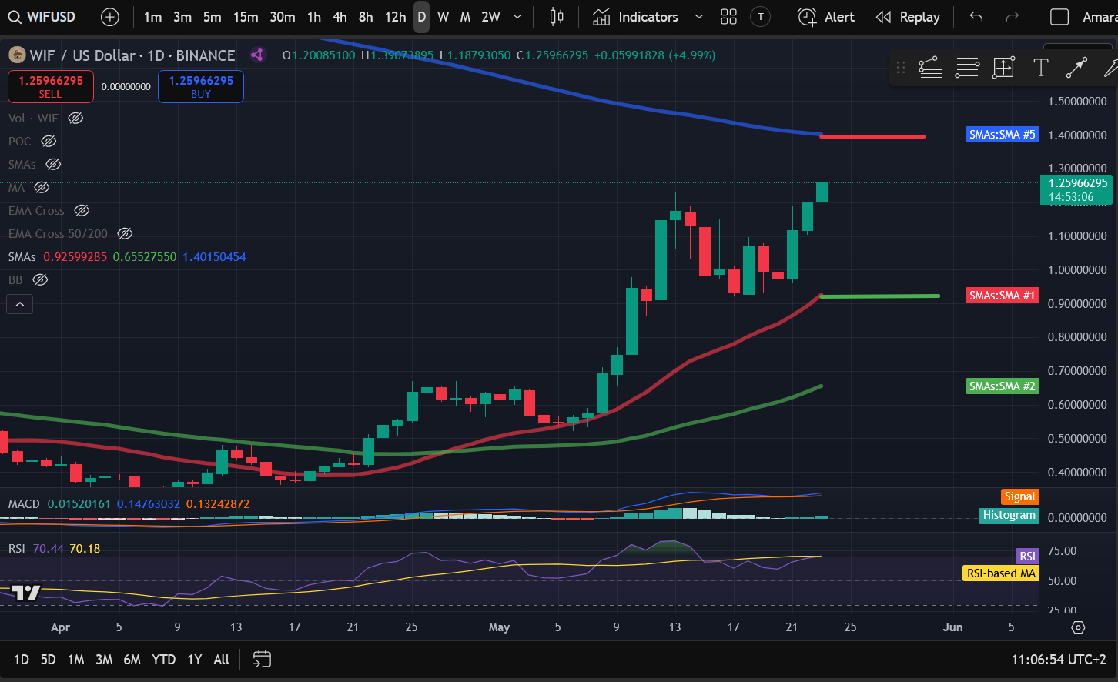1118x682 pixels.
Task: Choose the W weekly timeframe
Action: tap(444, 17)
